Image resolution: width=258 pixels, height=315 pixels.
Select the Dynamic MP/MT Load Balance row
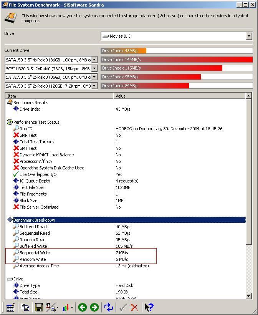point(126,155)
